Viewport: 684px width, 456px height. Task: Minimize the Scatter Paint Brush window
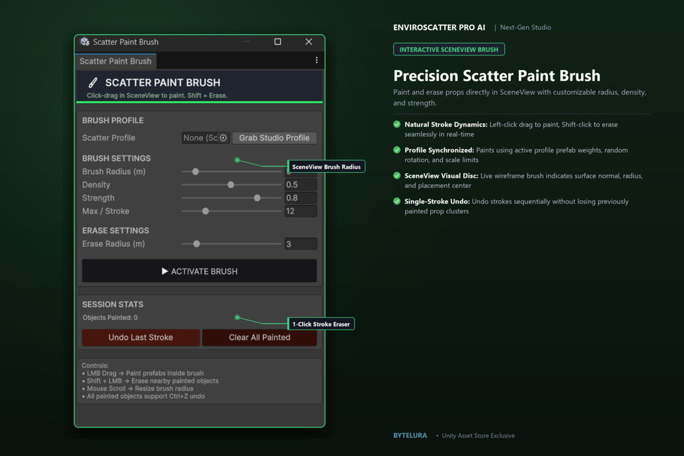(247, 42)
